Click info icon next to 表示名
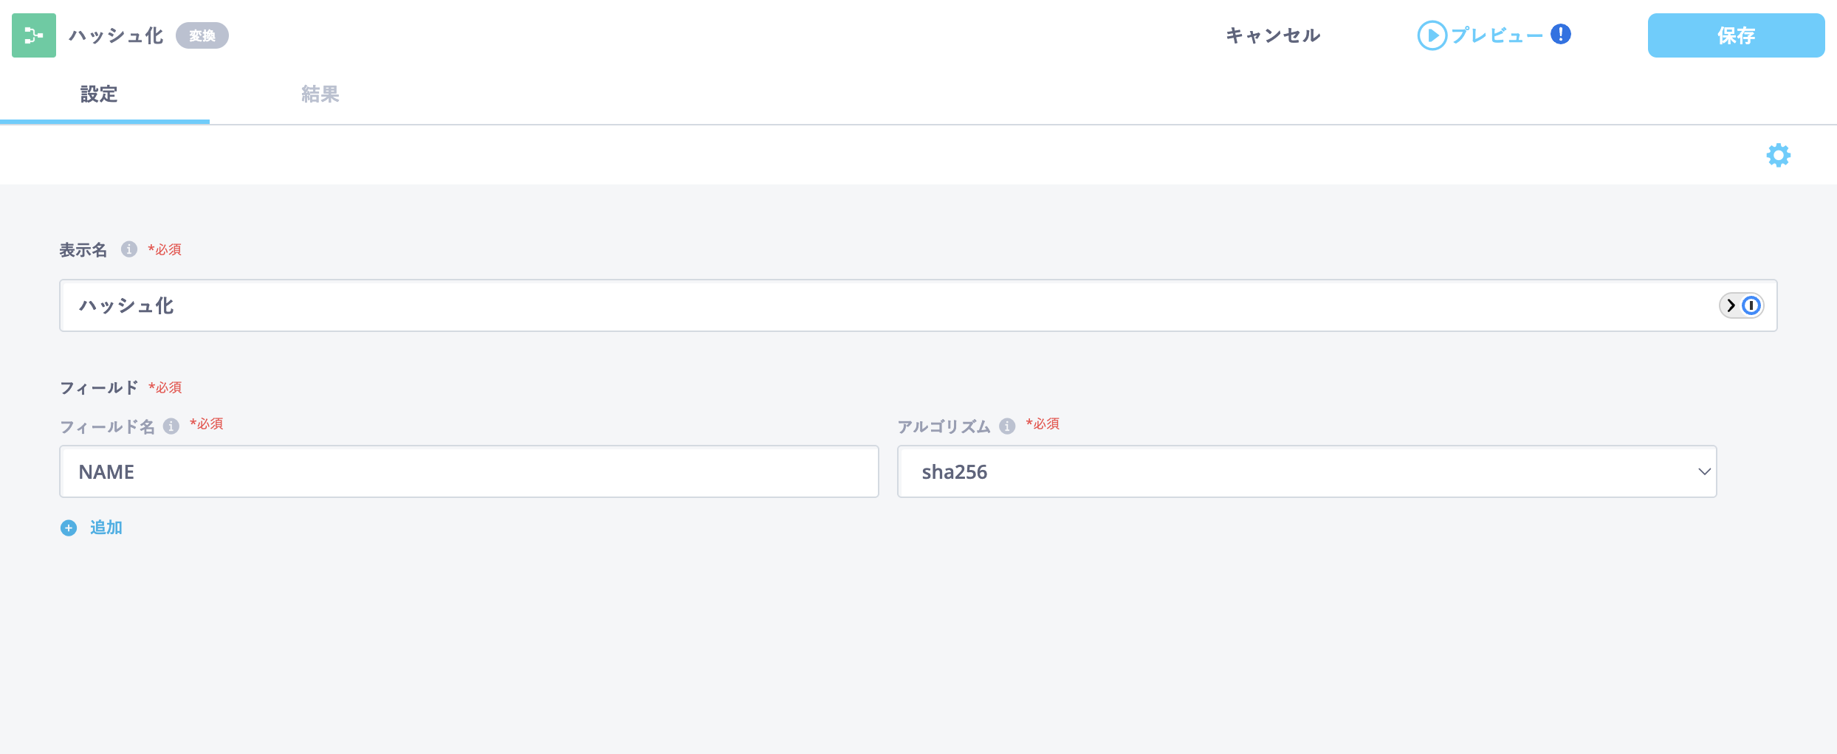The width and height of the screenshot is (1837, 754). coord(129,249)
